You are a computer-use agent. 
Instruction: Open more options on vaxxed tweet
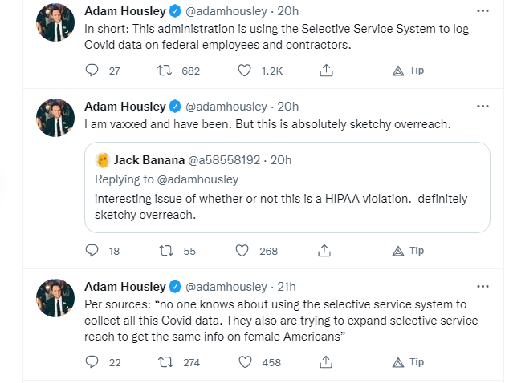pos(483,107)
